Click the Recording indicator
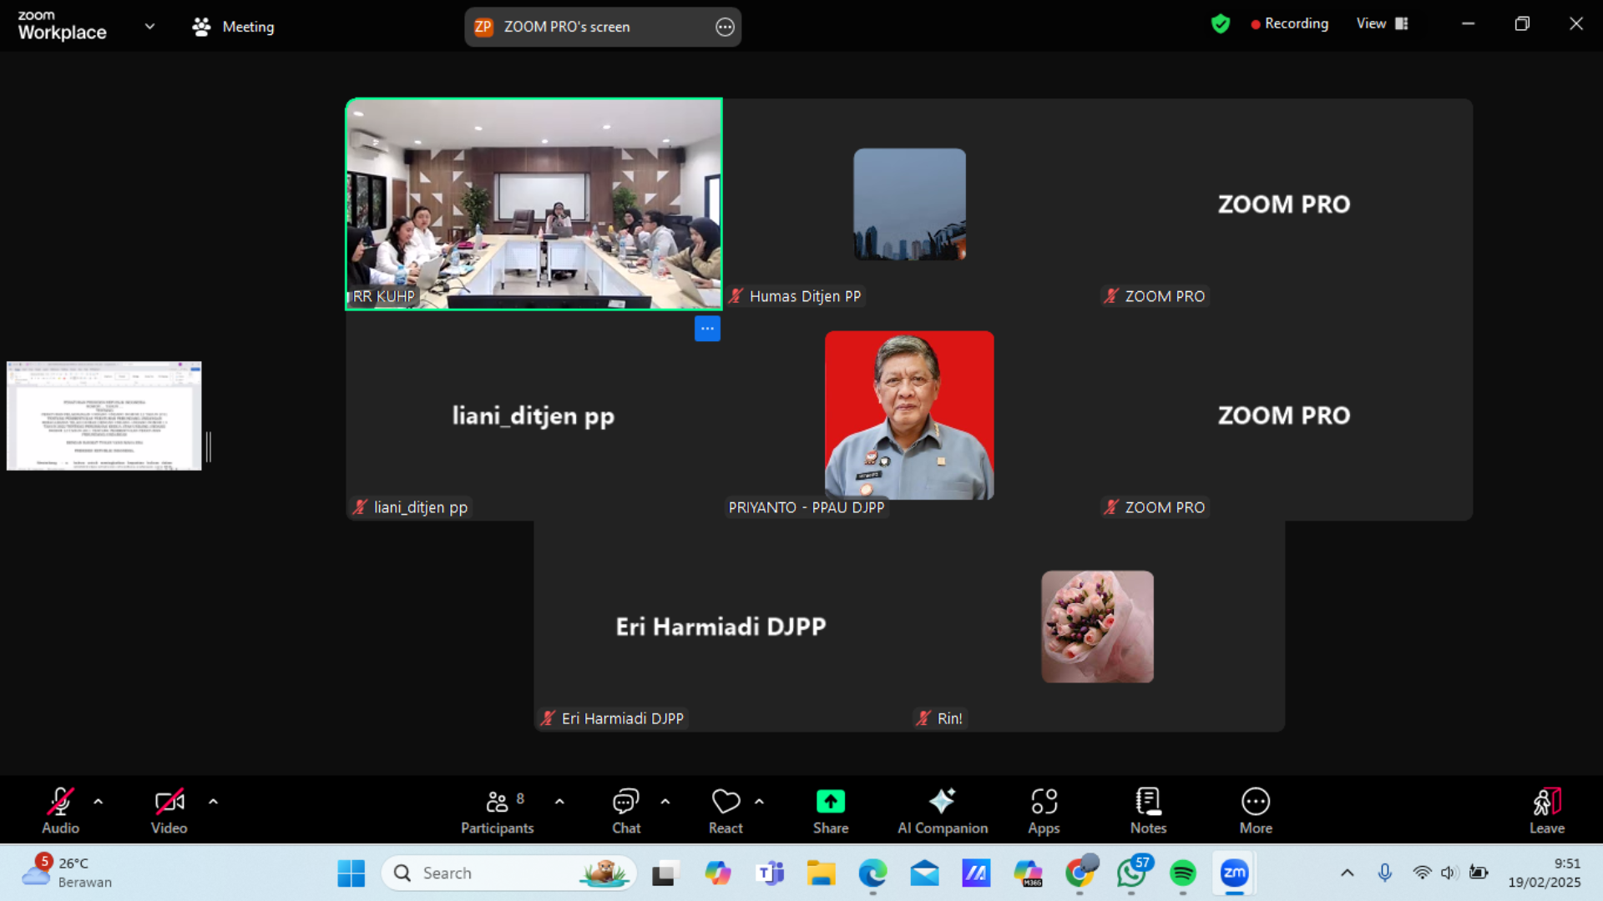This screenshot has width=1603, height=901. coord(1289,23)
